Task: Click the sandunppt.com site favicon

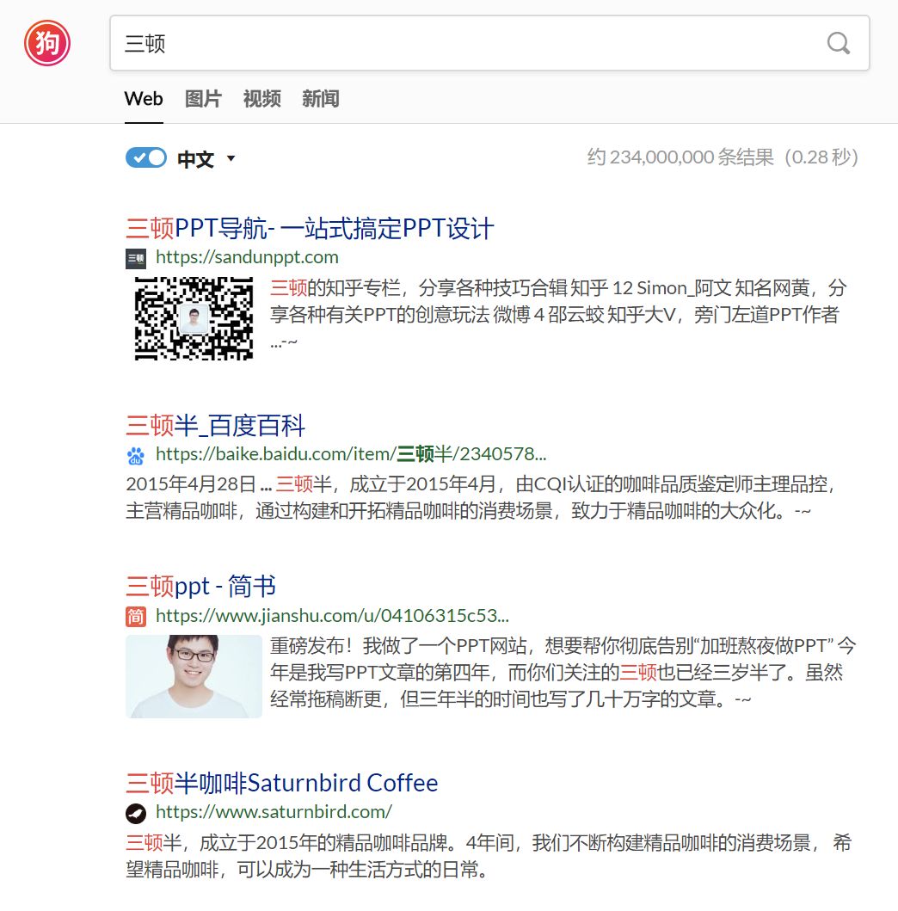Action: point(136,259)
